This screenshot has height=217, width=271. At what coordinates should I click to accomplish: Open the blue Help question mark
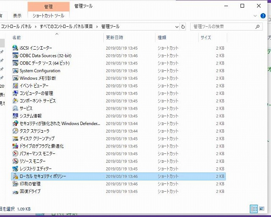pos(263,16)
